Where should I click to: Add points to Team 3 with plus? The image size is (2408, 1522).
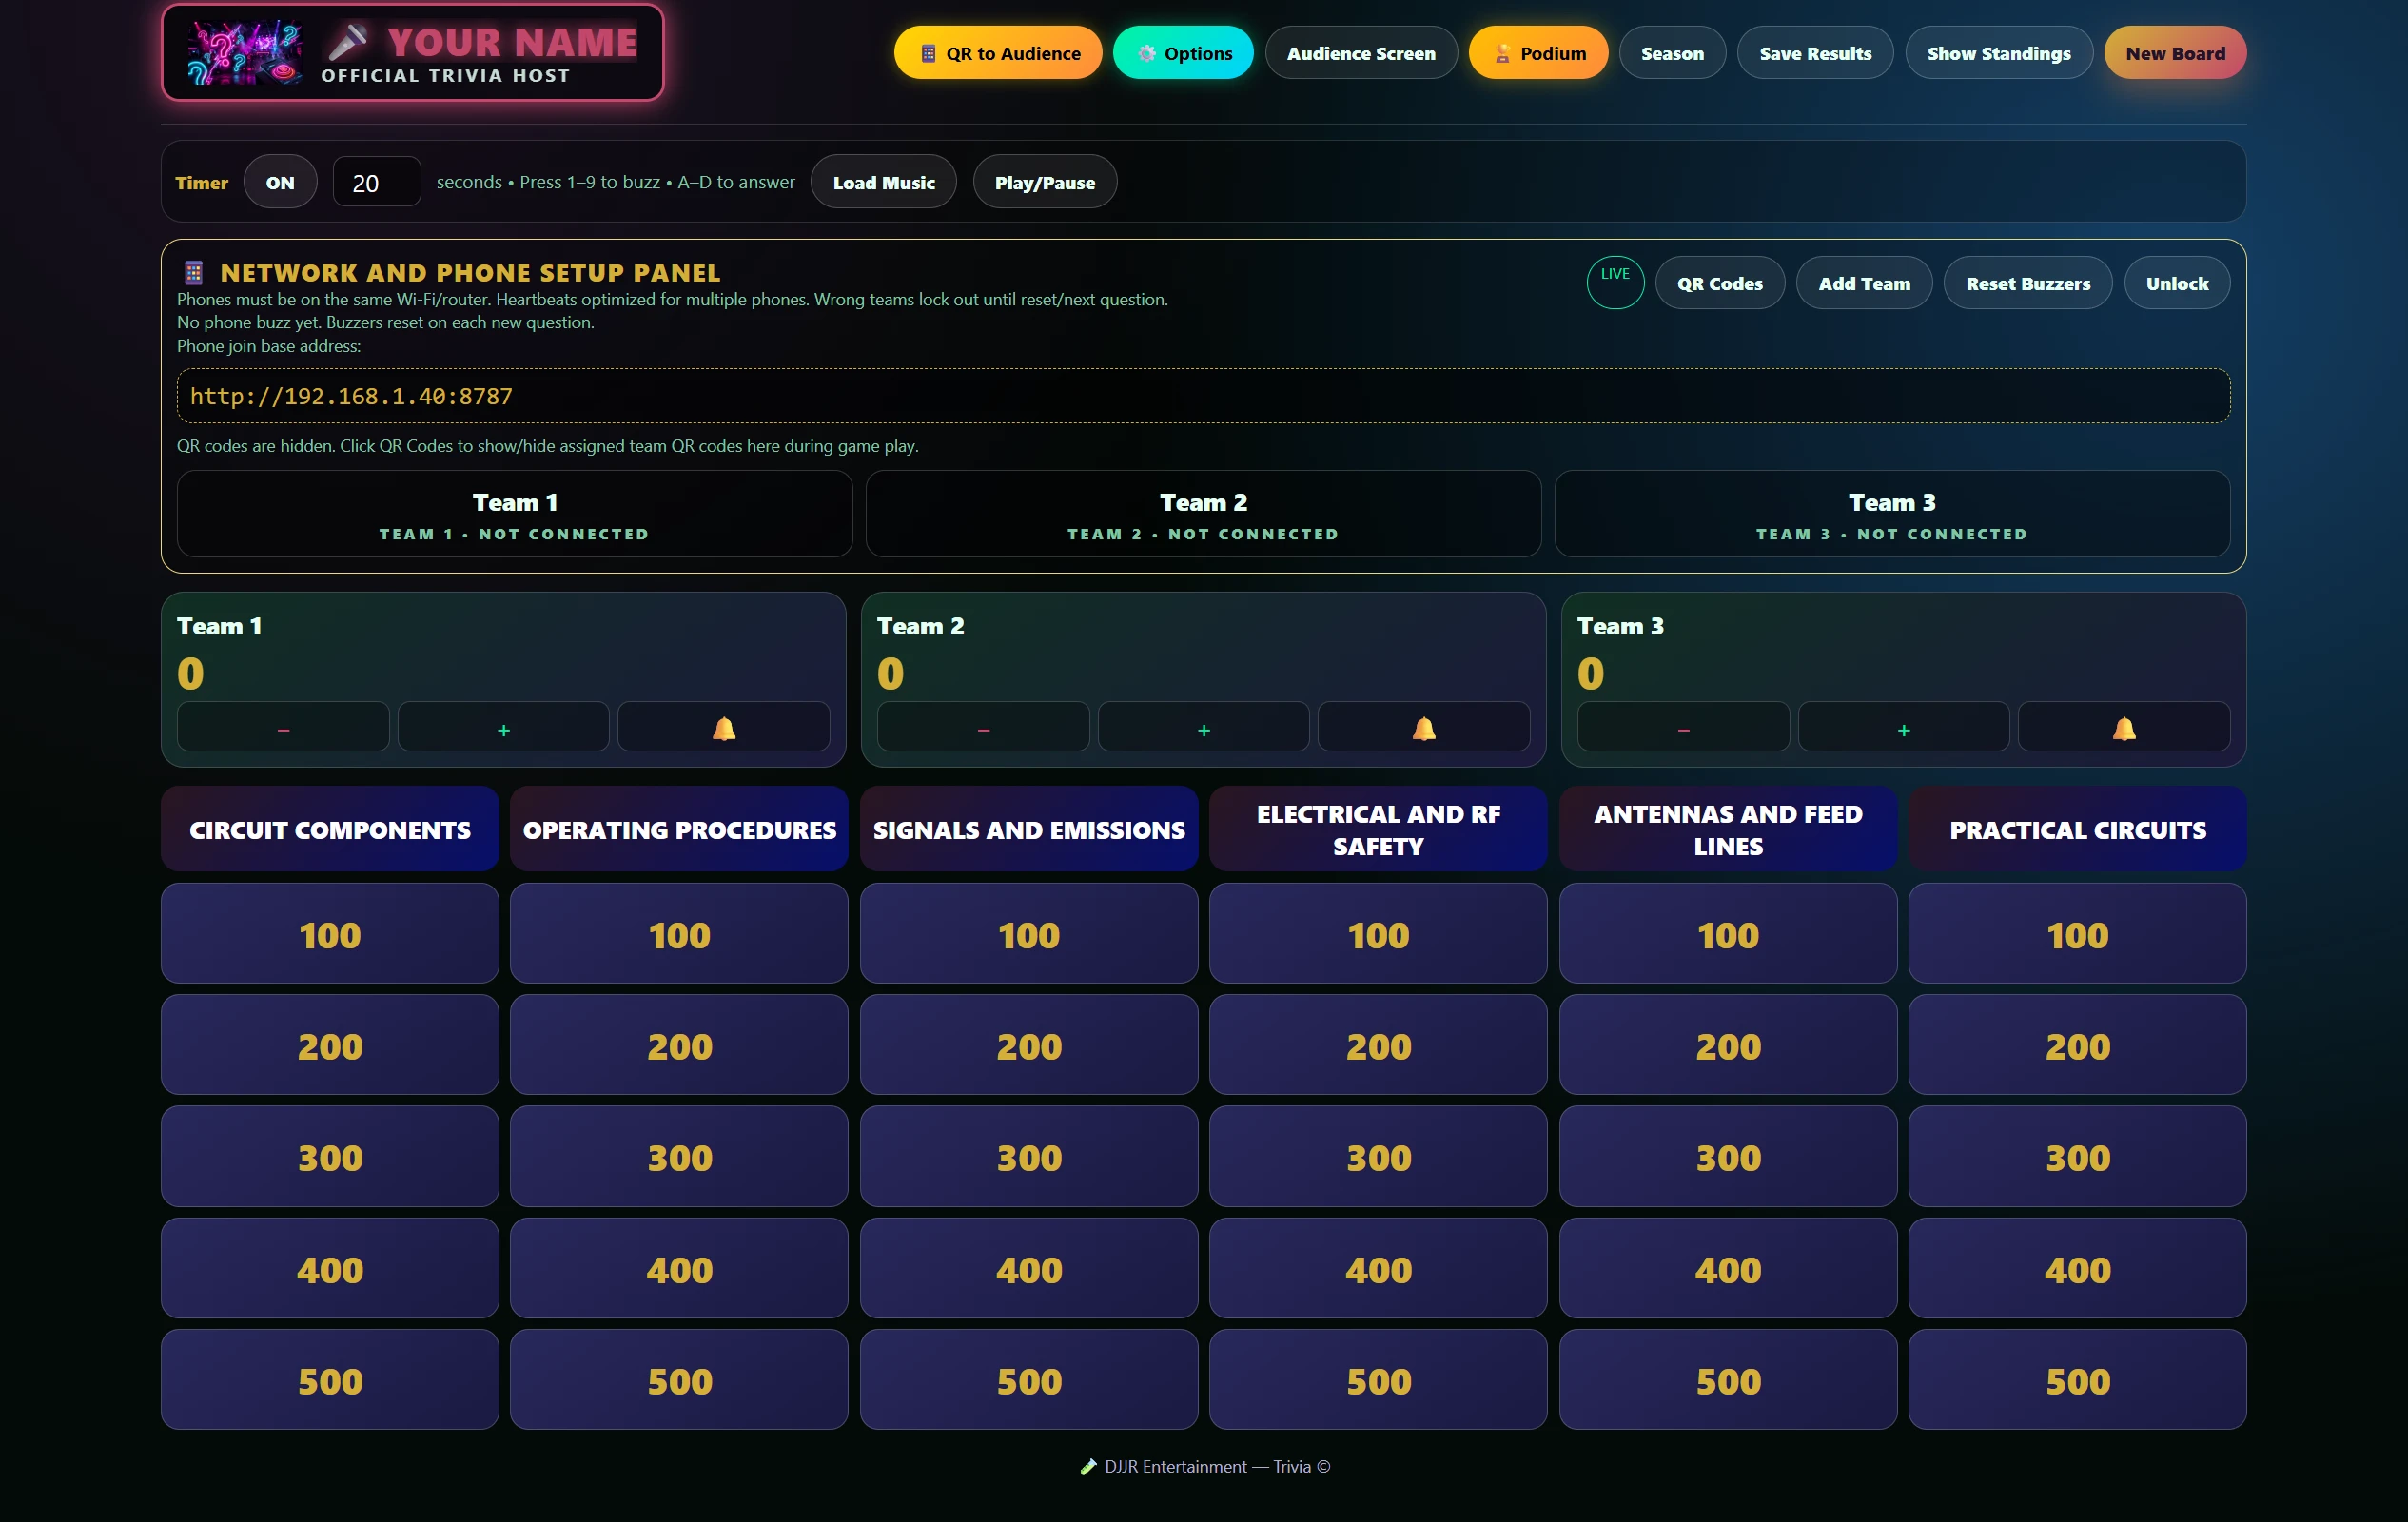(1903, 728)
